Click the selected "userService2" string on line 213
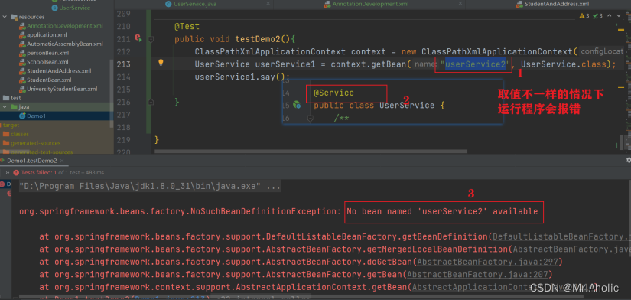This screenshot has width=631, height=300. tap(475, 64)
